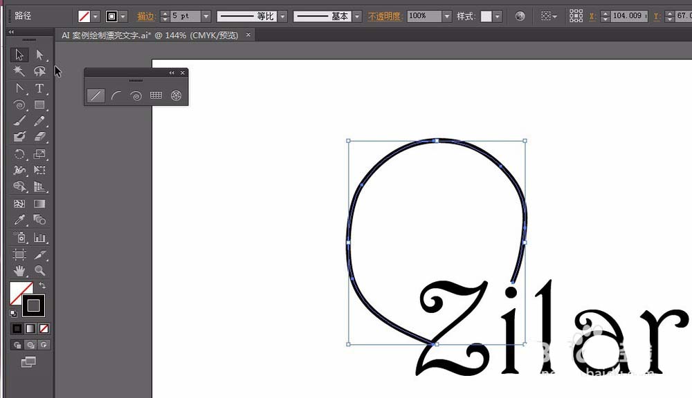The width and height of the screenshot is (692, 398).
Task: Open fill color dropdown in control bar
Action: pyautogui.click(x=95, y=17)
